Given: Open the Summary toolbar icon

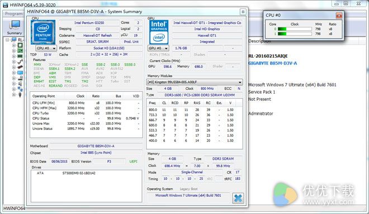Looking at the screenshot, I should [x=15, y=27].
